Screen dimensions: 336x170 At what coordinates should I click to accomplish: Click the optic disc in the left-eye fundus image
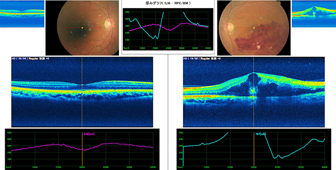pyautogui.click(x=230, y=27)
